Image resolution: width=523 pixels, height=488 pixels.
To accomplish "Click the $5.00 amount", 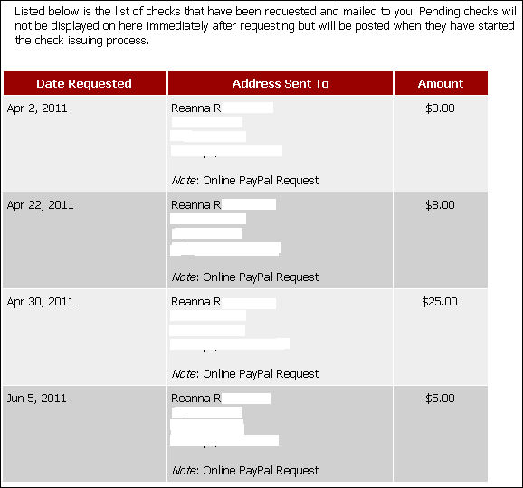I will pyautogui.click(x=440, y=399).
